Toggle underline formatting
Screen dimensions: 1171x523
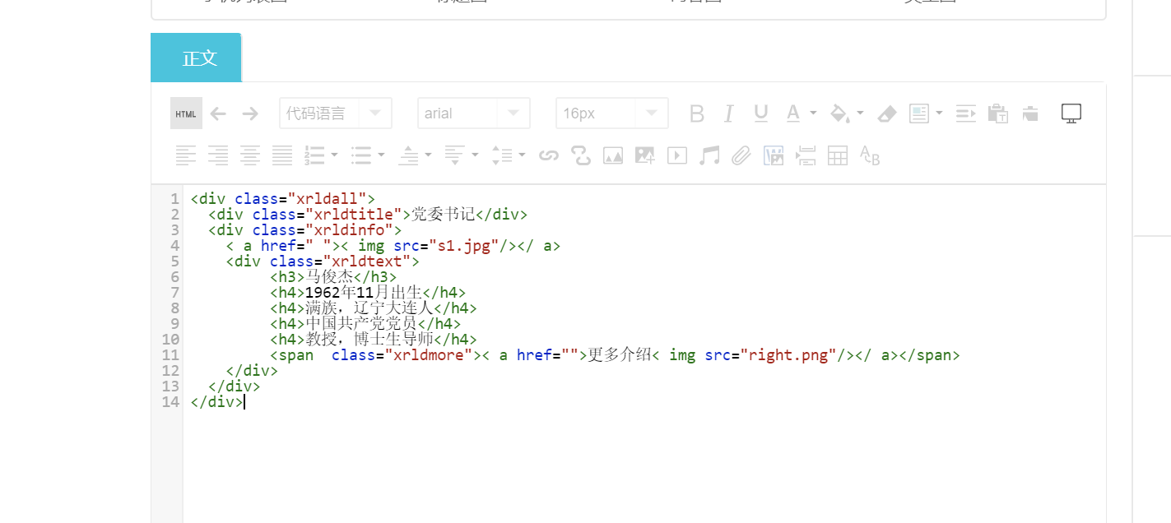click(x=761, y=113)
